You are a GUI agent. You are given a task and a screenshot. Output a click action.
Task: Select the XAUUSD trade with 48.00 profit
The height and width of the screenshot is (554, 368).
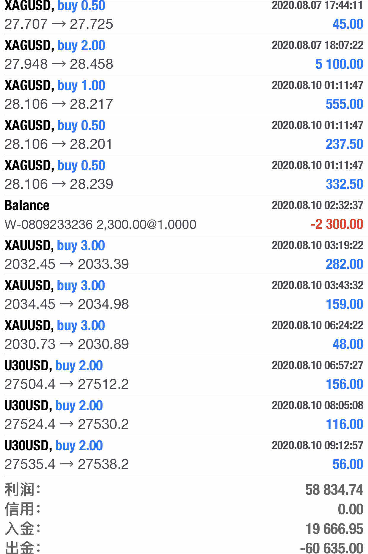pyautogui.click(x=184, y=335)
